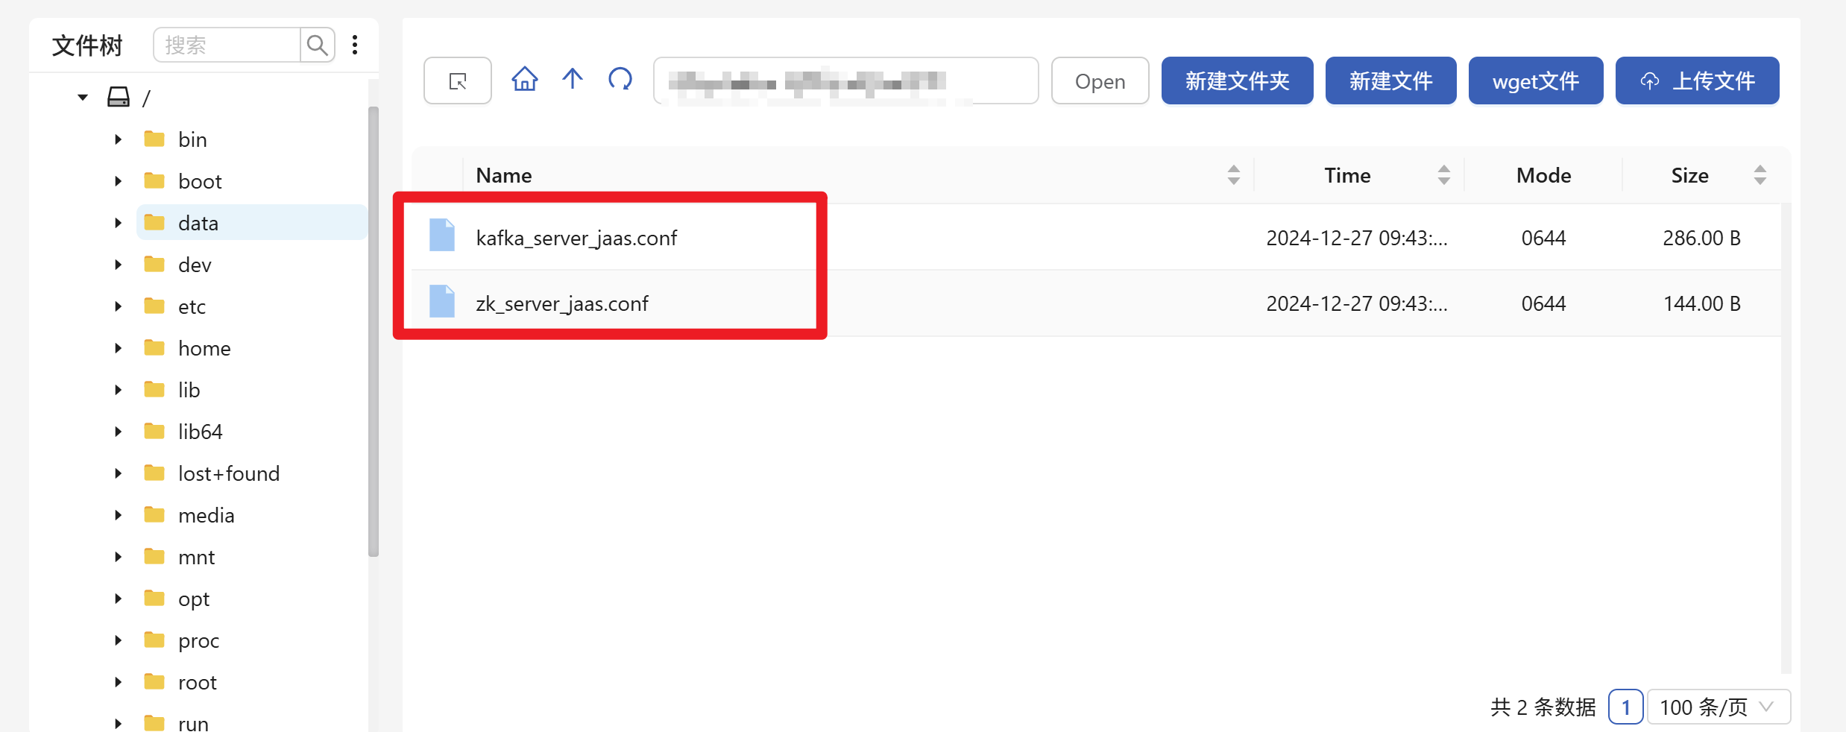Click the root drive icon
Screen dimensions: 1846x732
[119, 97]
